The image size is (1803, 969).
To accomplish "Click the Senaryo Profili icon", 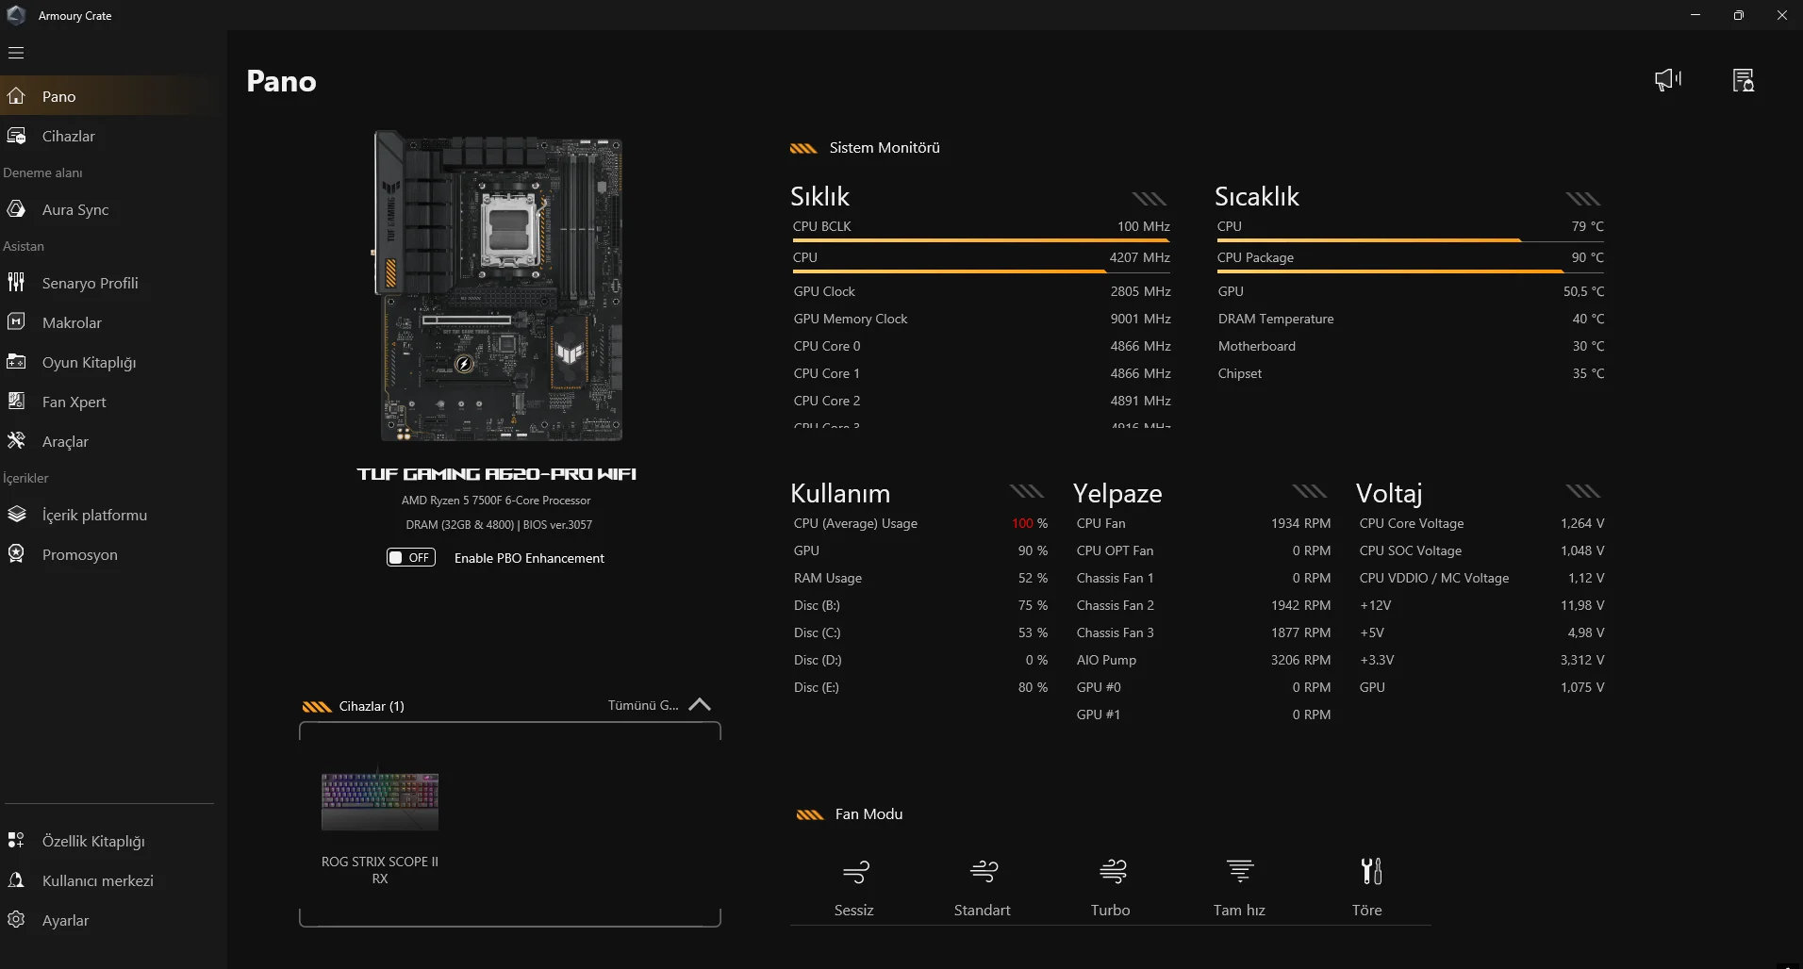I will pos(16,282).
